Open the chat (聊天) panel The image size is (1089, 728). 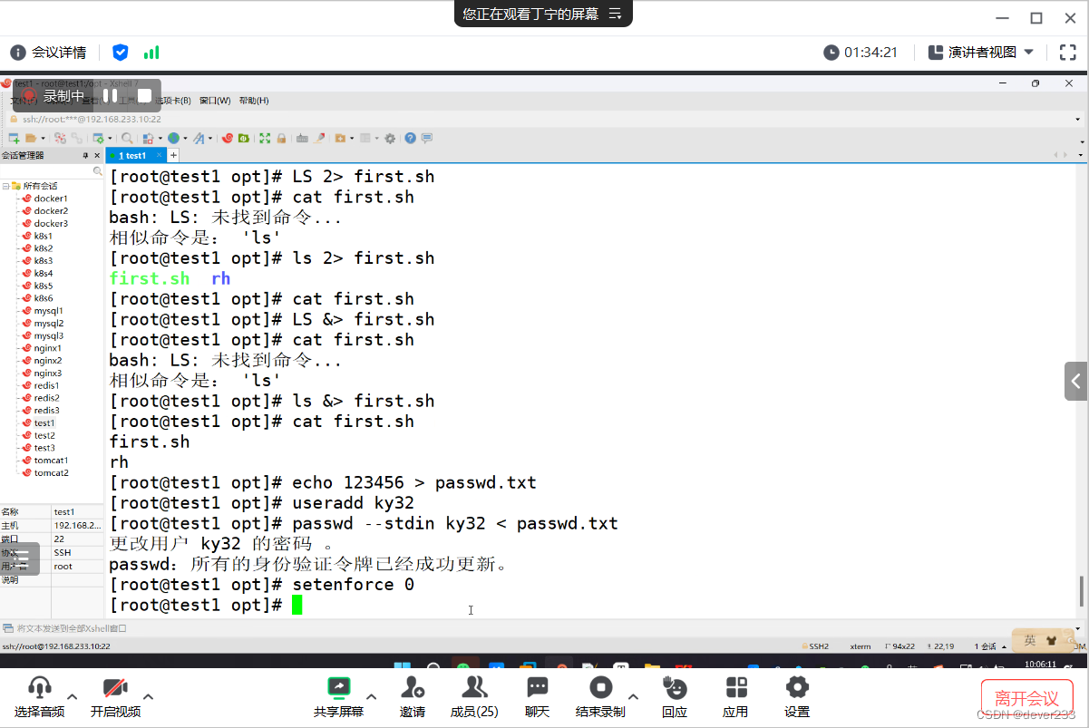[x=538, y=697]
